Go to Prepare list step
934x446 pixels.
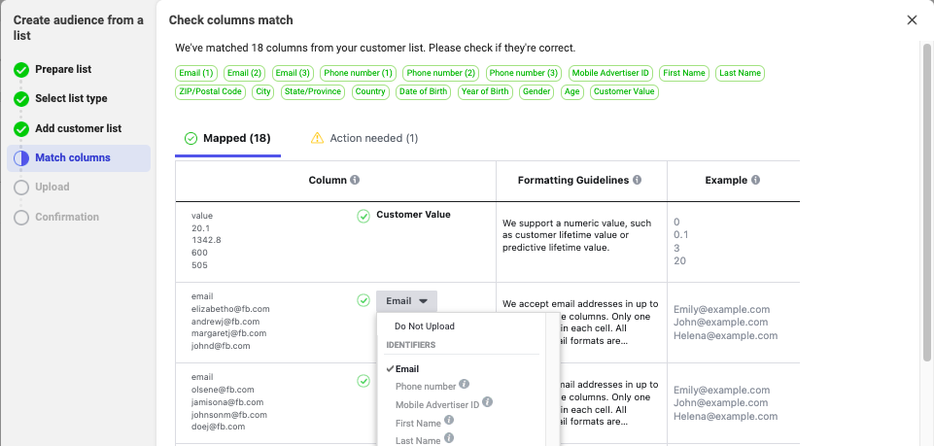(63, 70)
